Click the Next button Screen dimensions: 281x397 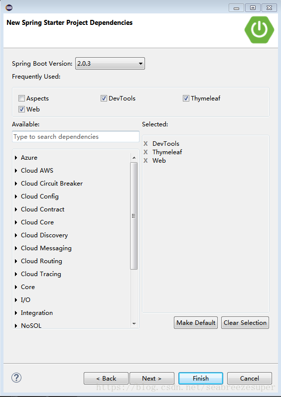point(152,378)
